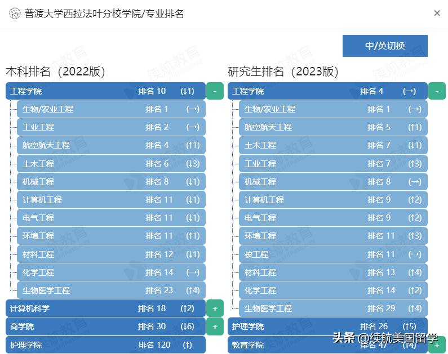Select undergraduate 环境工程 排名 11 row
This screenshot has height=354, width=448.
(x=111, y=236)
